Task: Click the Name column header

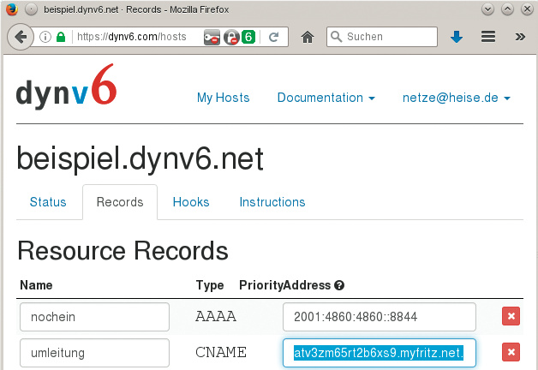Action: coord(36,285)
